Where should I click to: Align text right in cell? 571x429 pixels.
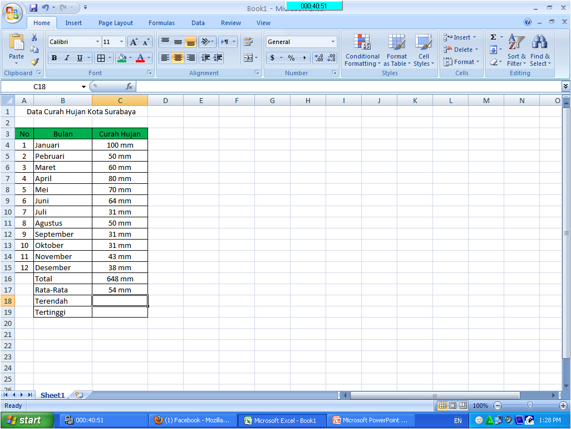[190, 58]
